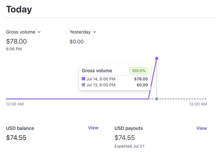The height and width of the screenshot is (166, 216).
Task: Open the Yesterday comparison dropdown
Action: [83, 32]
